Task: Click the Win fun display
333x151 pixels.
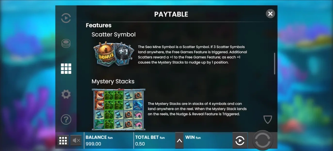Action: pos(208,140)
